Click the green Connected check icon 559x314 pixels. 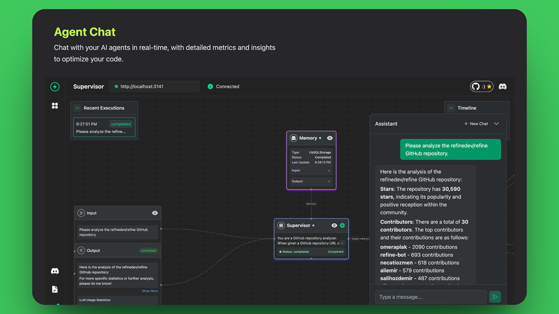(210, 87)
